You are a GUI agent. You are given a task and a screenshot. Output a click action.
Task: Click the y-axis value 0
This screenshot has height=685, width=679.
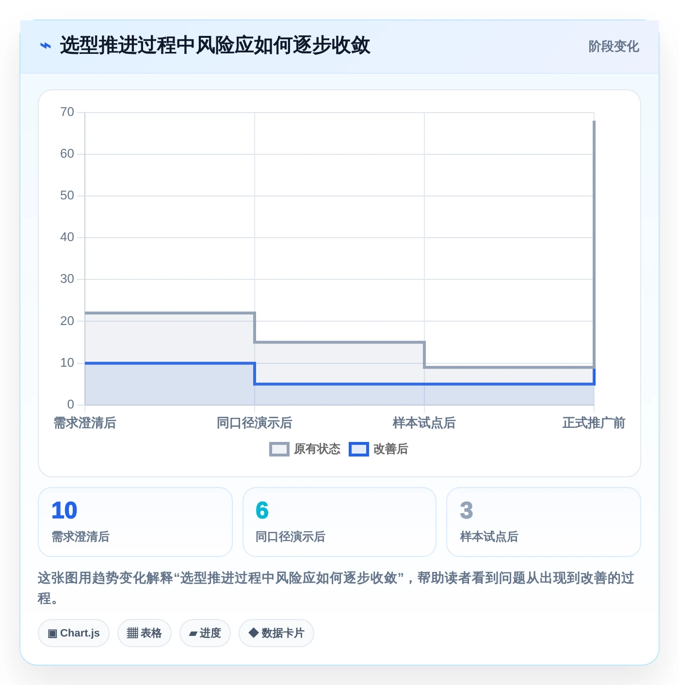[71, 405]
